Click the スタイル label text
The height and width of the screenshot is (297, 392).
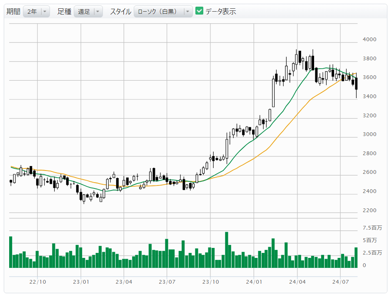coord(120,12)
